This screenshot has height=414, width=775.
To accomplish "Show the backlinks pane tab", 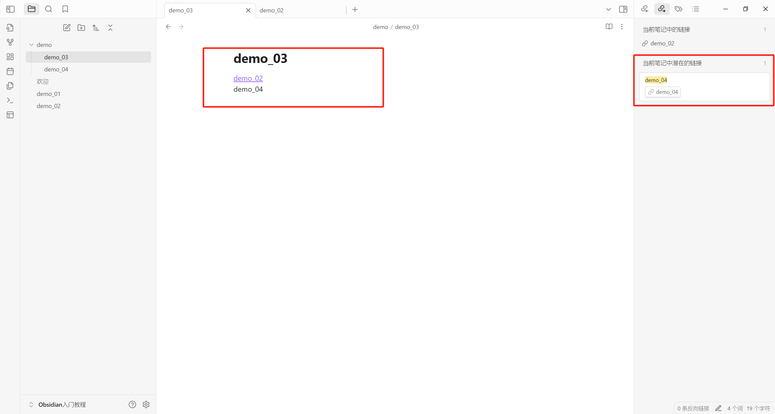I will 645,9.
